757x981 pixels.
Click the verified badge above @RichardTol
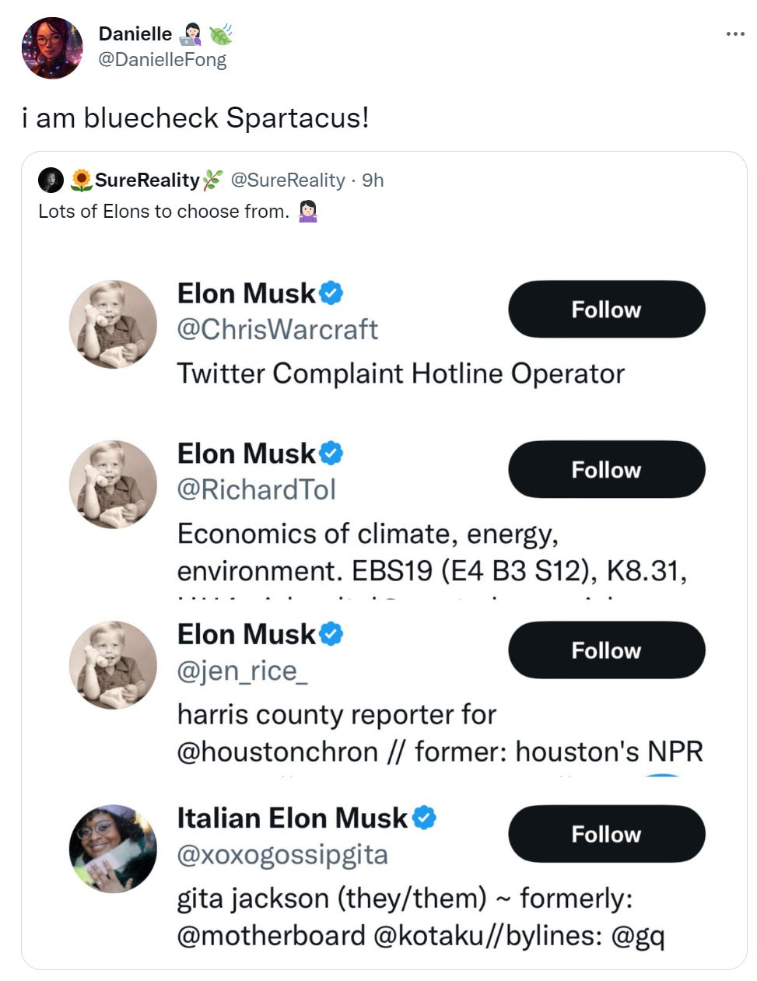pyautogui.click(x=331, y=454)
